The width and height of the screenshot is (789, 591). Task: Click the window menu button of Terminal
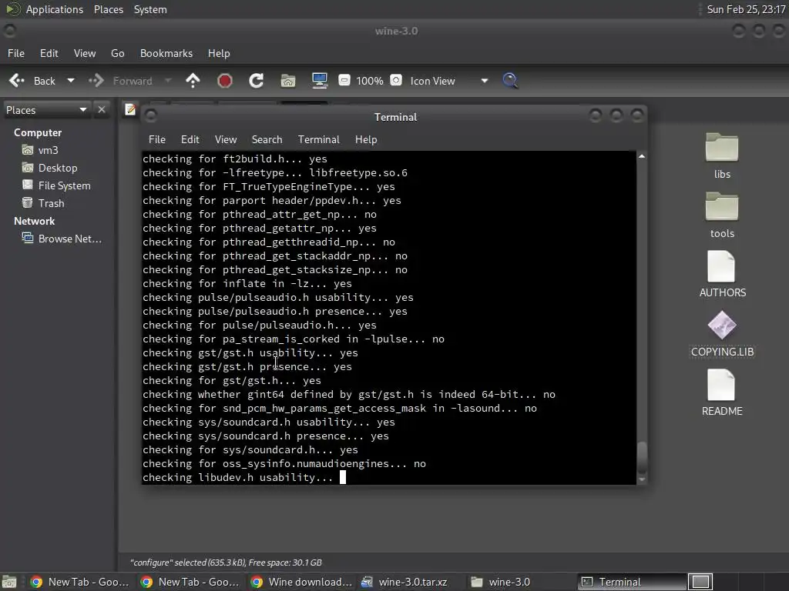(x=150, y=117)
